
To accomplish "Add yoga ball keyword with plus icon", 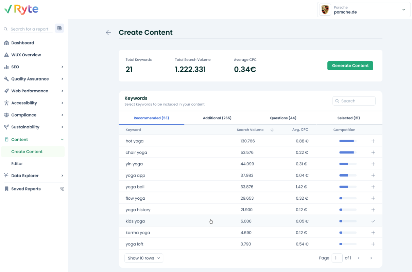I will (x=373, y=187).
